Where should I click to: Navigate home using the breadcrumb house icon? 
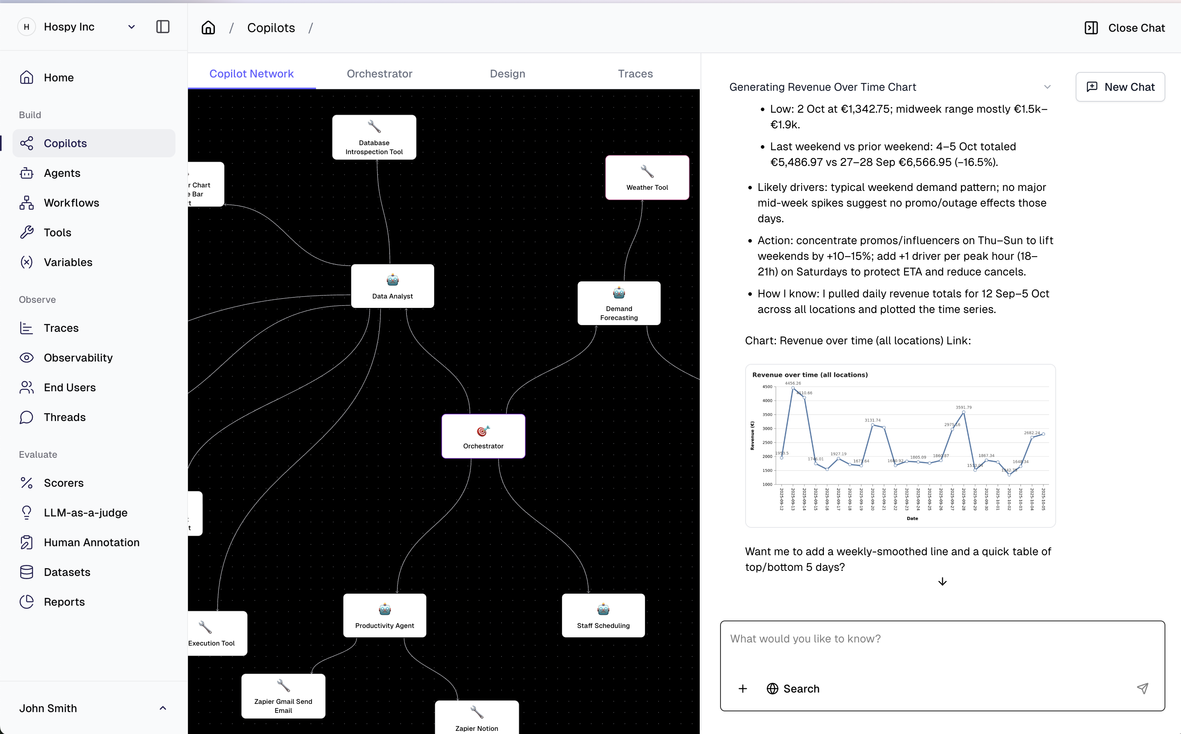[x=208, y=28]
